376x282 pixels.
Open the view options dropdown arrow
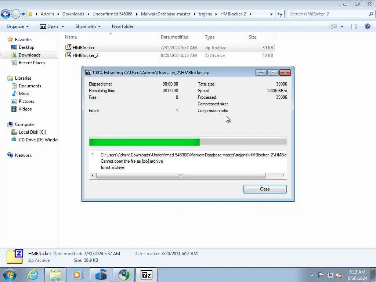(x=342, y=26)
